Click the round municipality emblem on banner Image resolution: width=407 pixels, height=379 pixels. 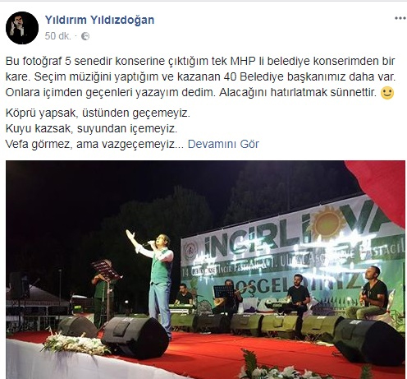(190, 251)
